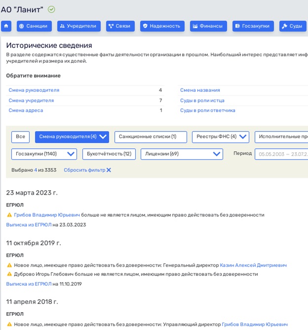Click the Сбросить фильтр link
308x330 pixels.
84,170
